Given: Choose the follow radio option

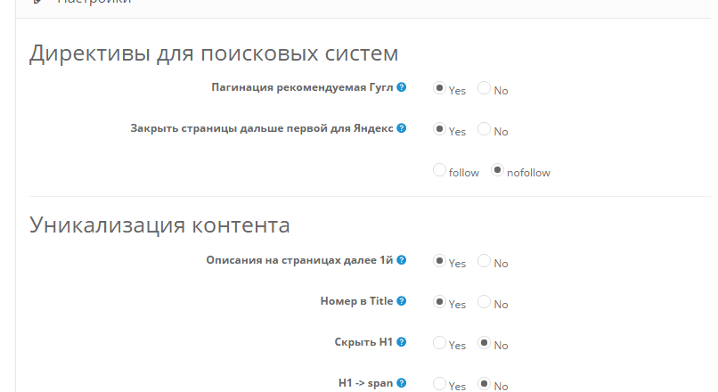Looking at the screenshot, I should click(x=439, y=170).
